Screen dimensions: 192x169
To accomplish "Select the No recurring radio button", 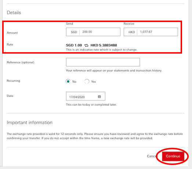I will pyautogui.click(x=68, y=82).
